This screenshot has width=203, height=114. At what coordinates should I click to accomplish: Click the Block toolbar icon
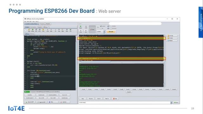coord(67,30)
